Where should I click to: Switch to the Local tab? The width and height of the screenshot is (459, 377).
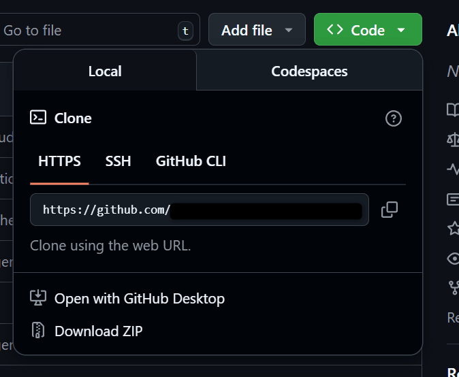[105, 70]
